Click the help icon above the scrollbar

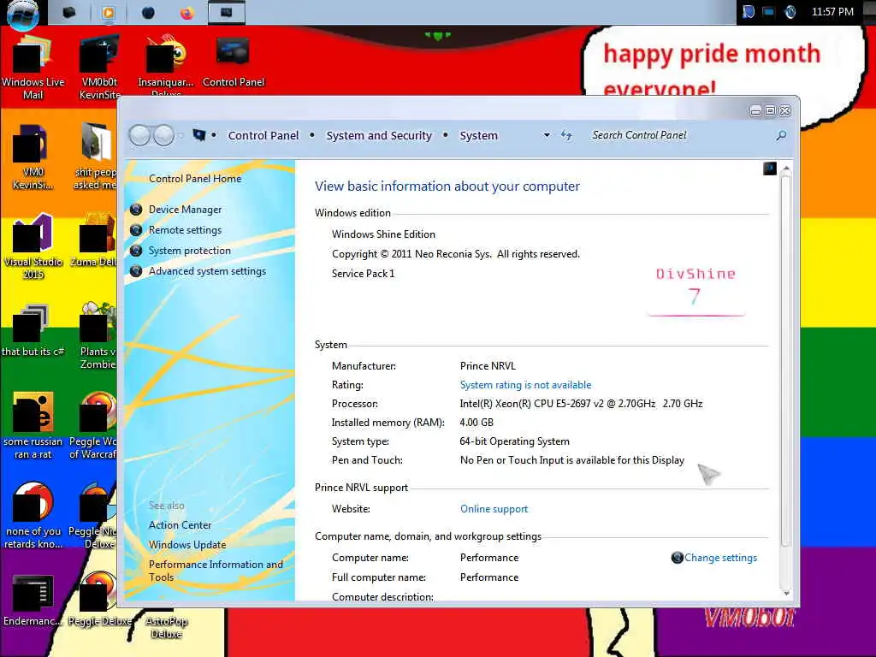point(769,169)
